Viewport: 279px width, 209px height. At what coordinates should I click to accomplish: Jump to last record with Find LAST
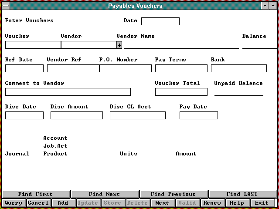coord(242,194)
